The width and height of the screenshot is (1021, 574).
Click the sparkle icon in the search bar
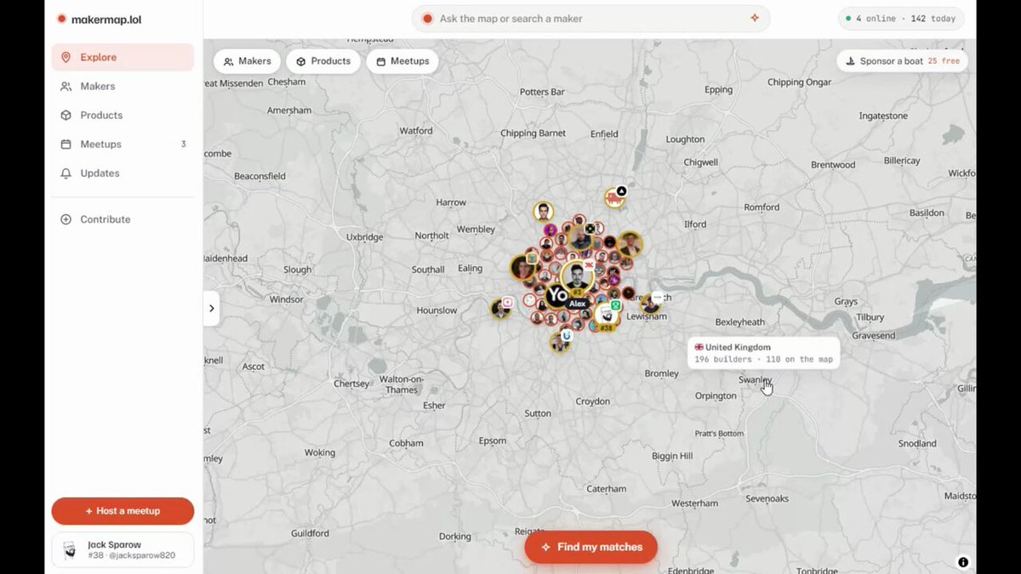754,19
